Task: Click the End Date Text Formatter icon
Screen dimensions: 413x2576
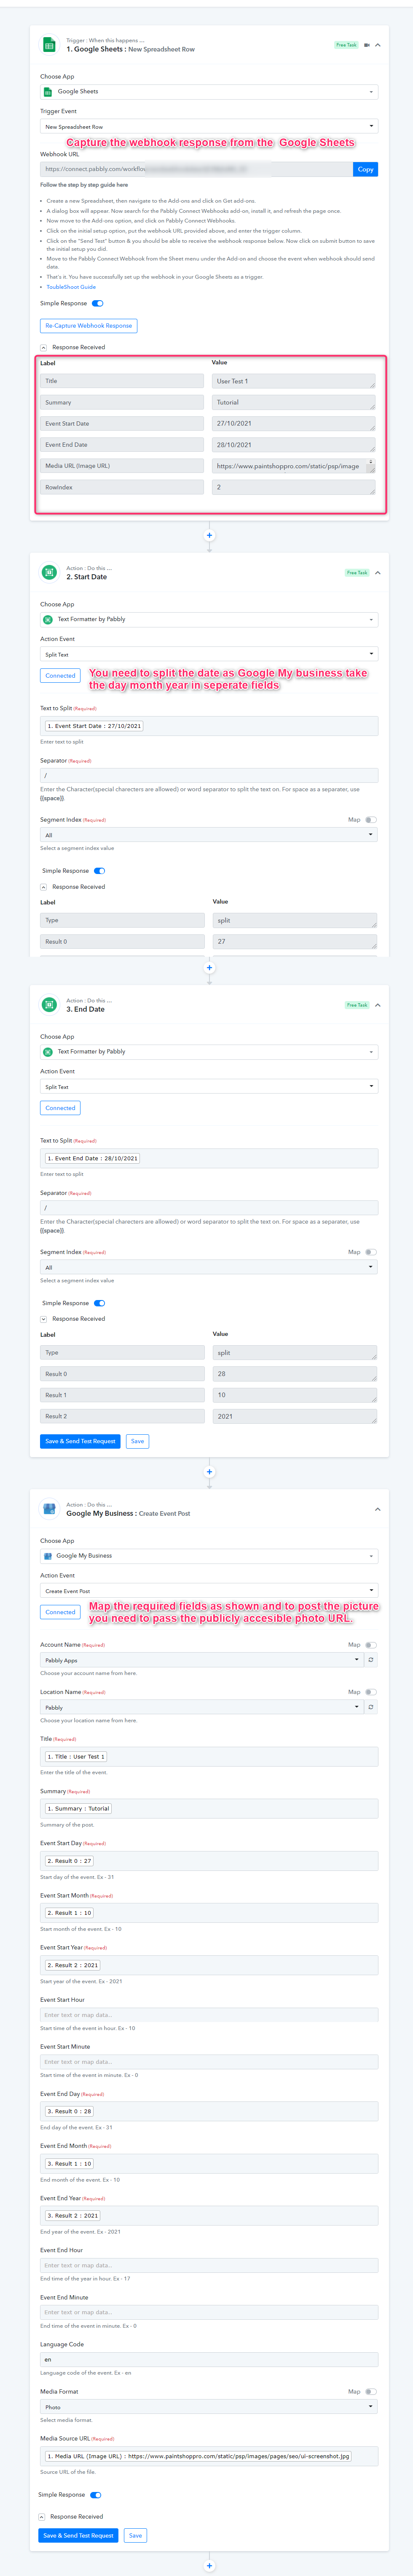Action: tap(49, 1005)
